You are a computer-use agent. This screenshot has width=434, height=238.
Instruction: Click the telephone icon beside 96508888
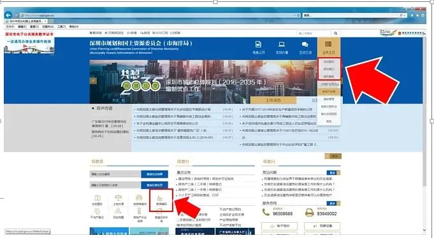click(x=266, y=213)
